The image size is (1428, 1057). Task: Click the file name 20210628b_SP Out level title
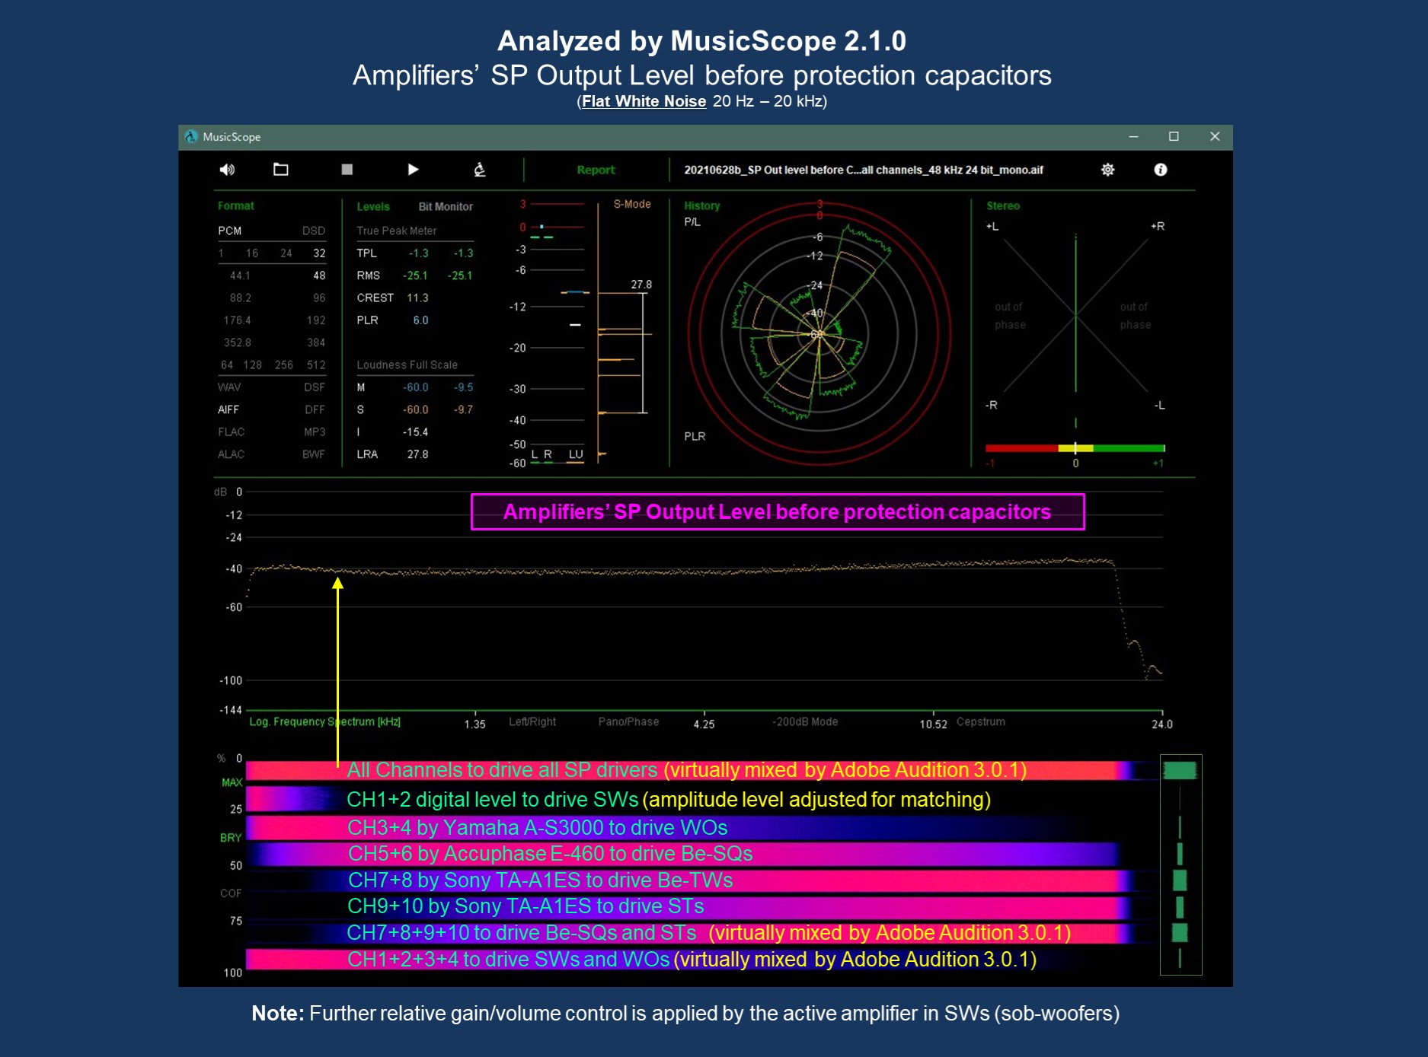[x=864, y=170]
